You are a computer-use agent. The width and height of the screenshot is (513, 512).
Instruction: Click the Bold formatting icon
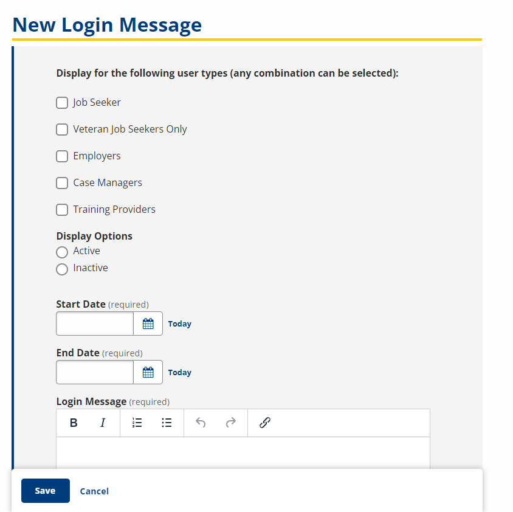tap(74, 423)
